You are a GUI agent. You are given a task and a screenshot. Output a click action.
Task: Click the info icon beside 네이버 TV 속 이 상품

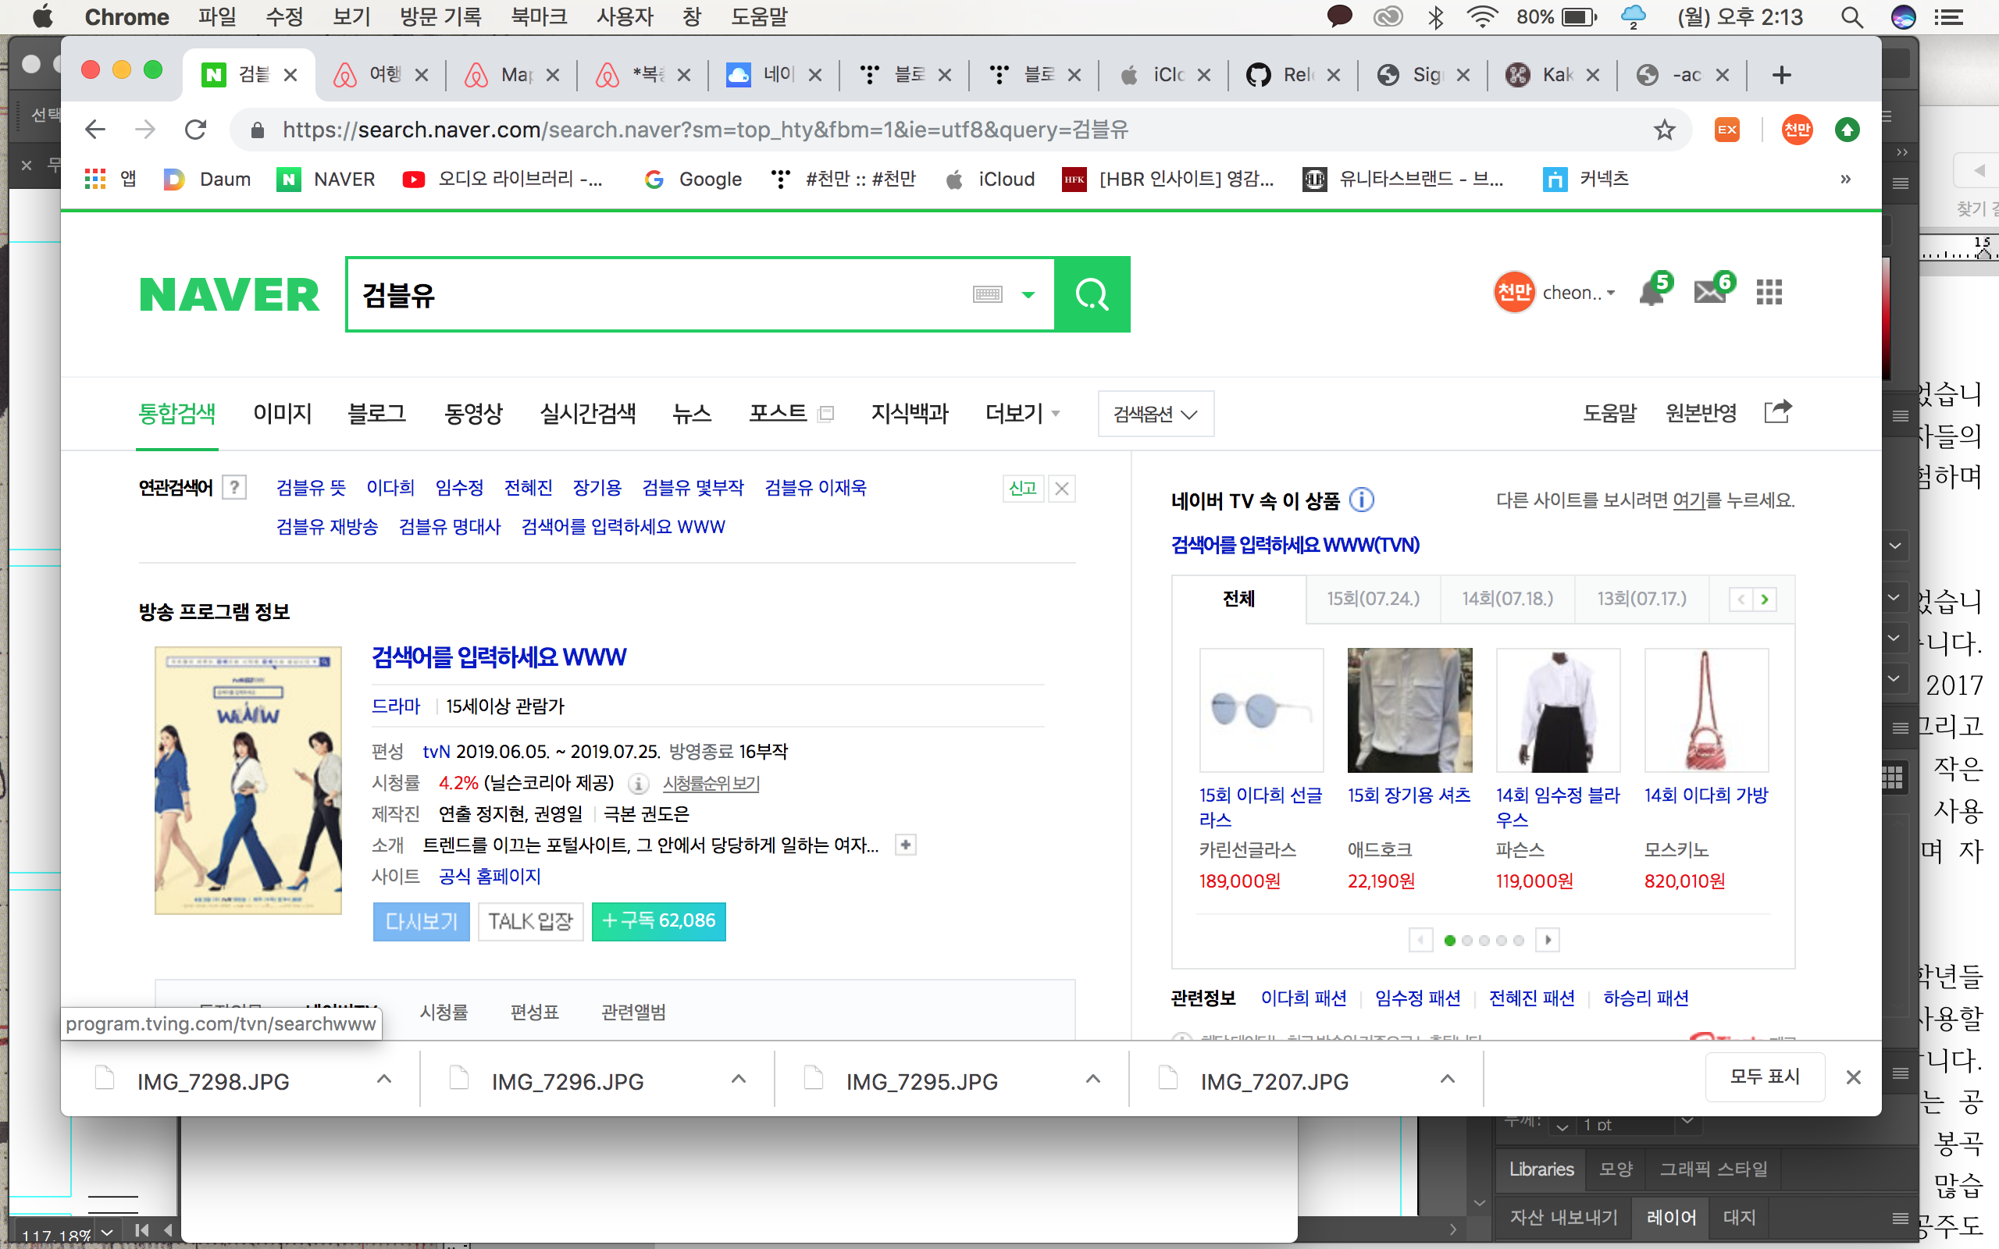point(1361,500)
